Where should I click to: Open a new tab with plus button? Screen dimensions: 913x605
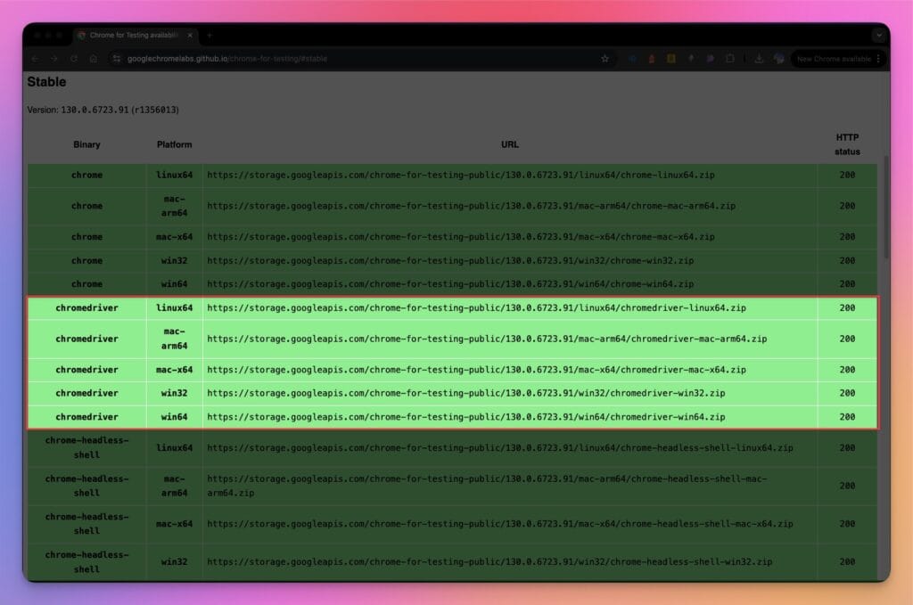(x=210, y=36)
